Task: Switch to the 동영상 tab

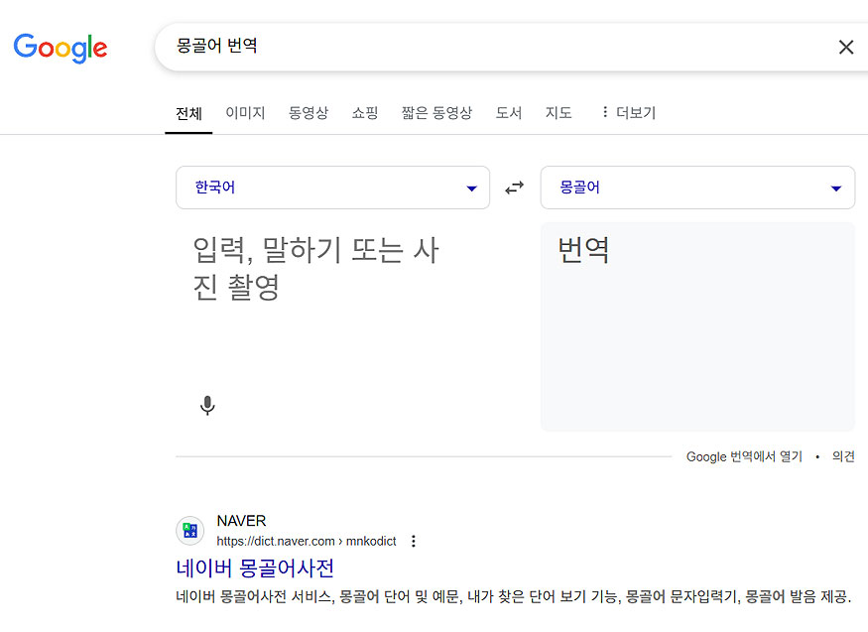Action: (309, 113)
